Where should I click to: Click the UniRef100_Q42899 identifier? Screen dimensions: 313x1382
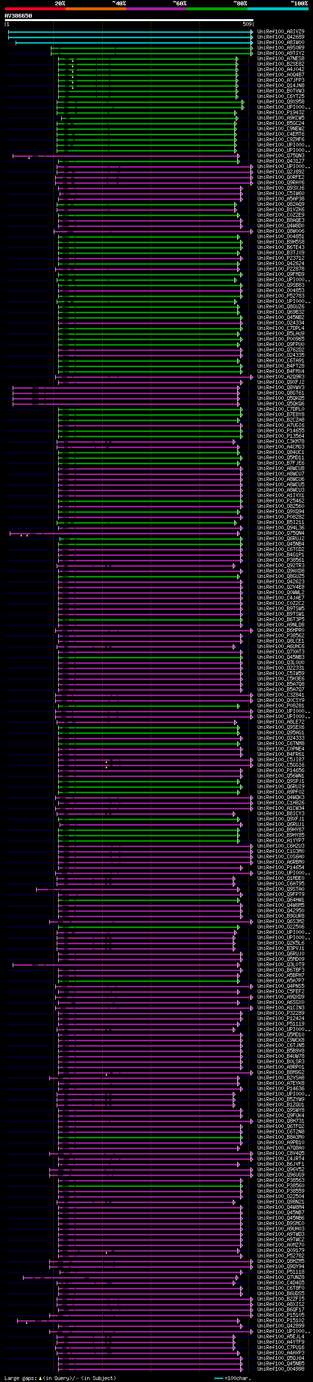tap(281, 1326)
